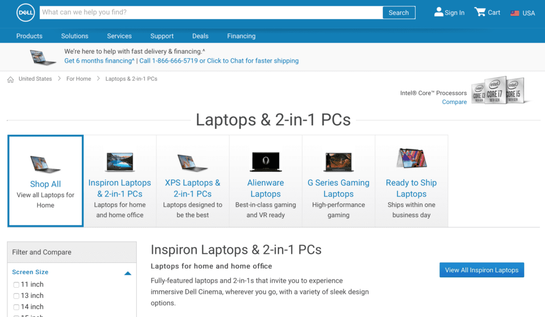Image resolution: width=545 pixels, height=317 pixels.
Task: Open Alienware Laptops category
Action: (x=266, y=189)
